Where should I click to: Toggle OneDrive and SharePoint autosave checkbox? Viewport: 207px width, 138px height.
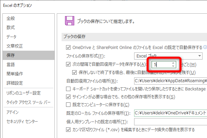[68, 47]
